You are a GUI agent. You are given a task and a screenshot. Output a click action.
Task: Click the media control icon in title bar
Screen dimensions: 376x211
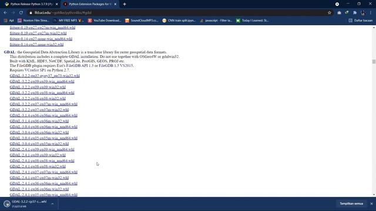pos(337,4)
